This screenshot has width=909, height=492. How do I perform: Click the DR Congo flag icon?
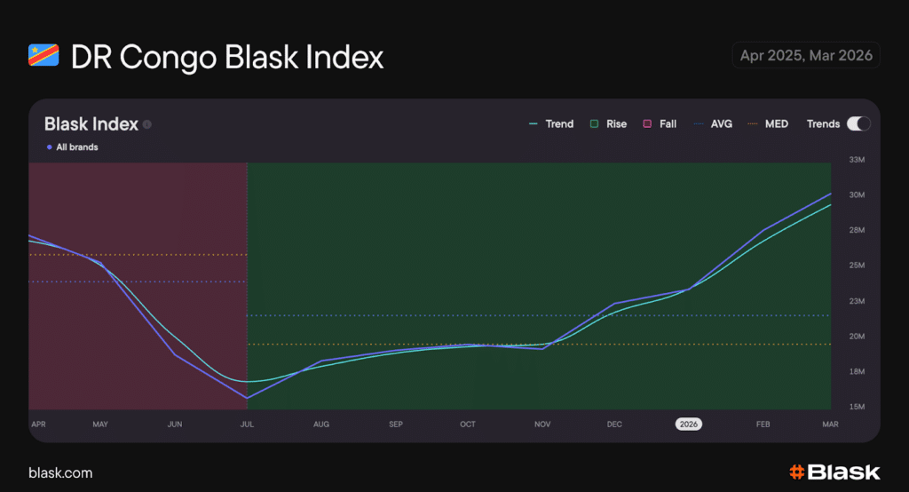pyautogui.click(x=43, y=56)
